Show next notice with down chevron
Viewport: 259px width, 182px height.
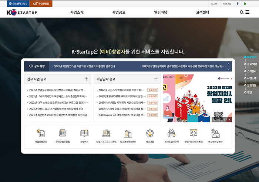[228, 69]
